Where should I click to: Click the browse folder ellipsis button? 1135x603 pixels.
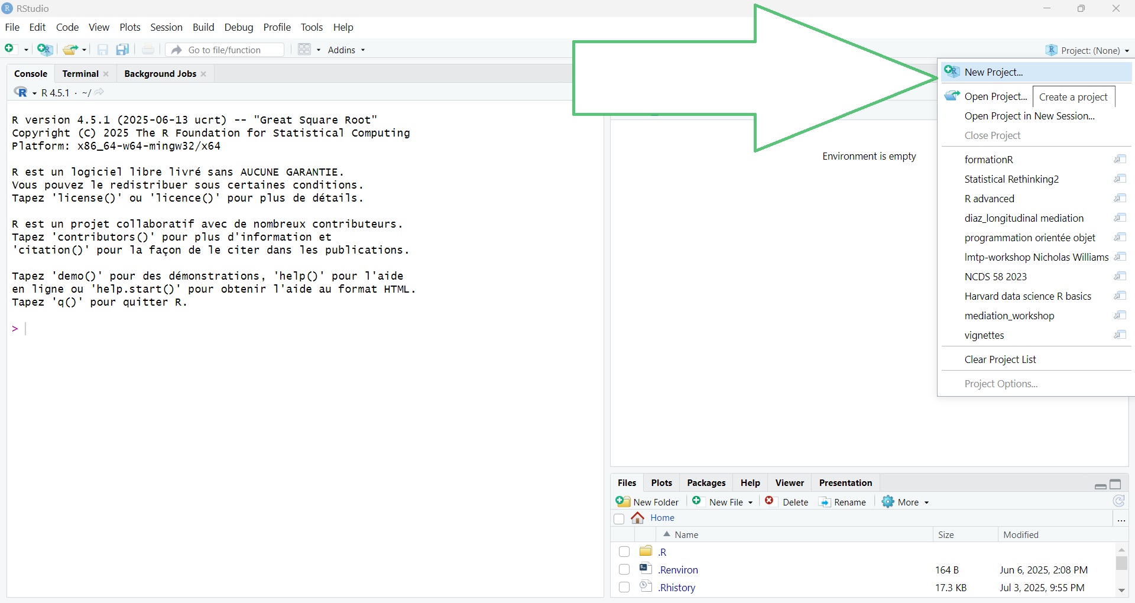1121,518
